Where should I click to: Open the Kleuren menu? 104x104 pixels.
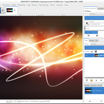pos(34,5)
